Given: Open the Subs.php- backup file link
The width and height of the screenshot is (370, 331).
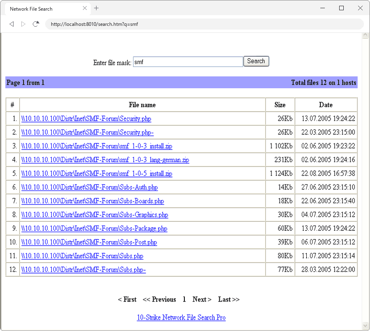Looking at the screenshot, I should click(83, 270).
